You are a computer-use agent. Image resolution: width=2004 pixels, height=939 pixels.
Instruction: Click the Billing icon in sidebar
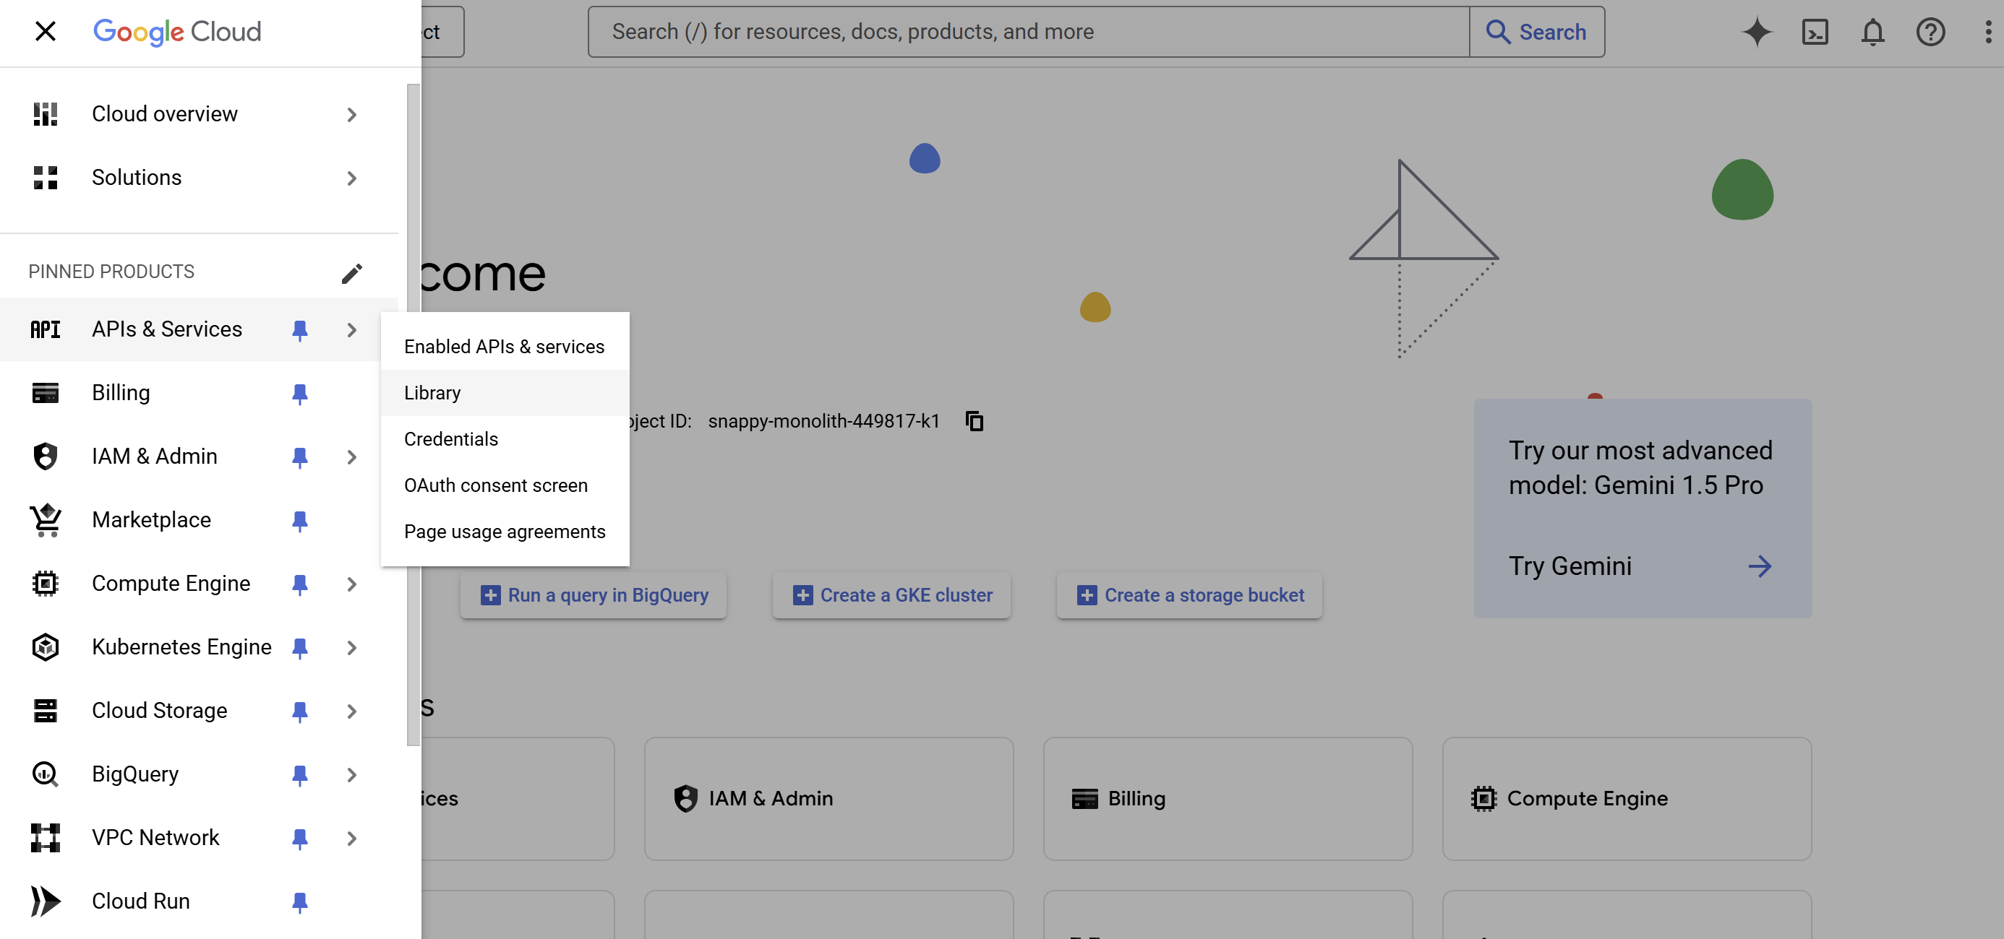46,392
